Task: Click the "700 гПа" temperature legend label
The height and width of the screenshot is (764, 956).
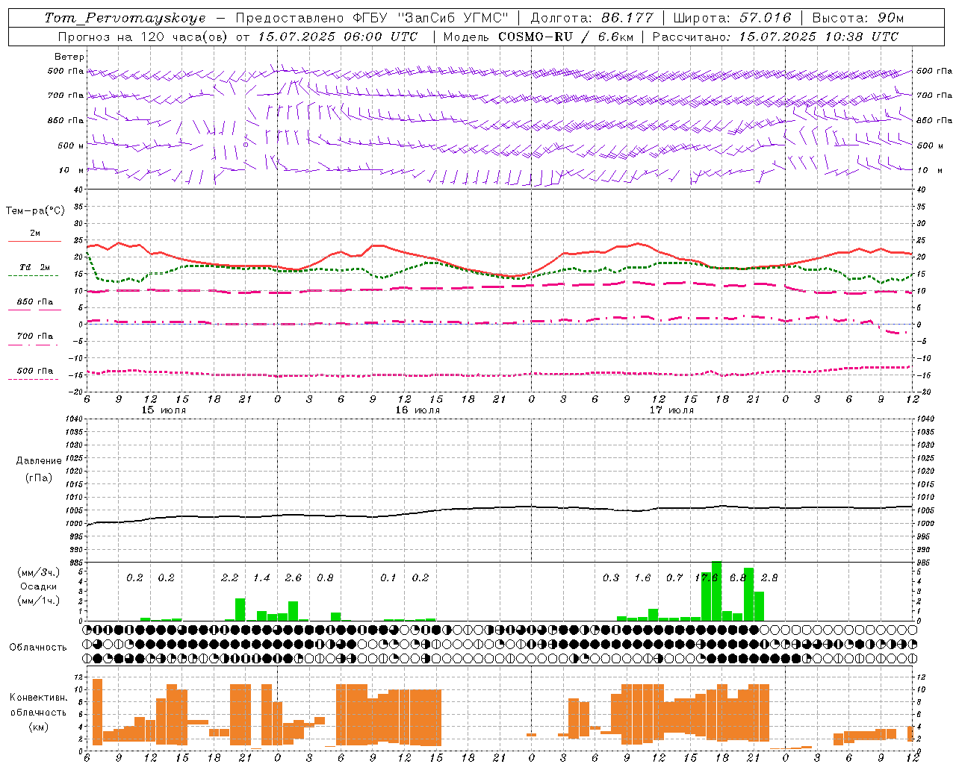Action: tap(35, 336)
